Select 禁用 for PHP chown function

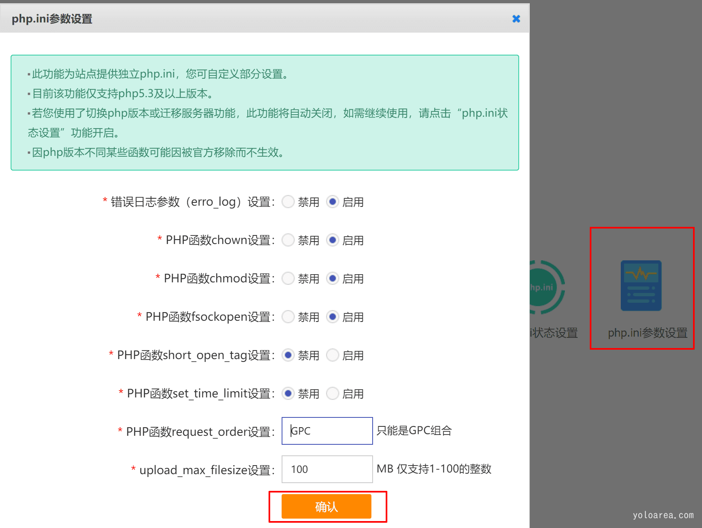288,240
